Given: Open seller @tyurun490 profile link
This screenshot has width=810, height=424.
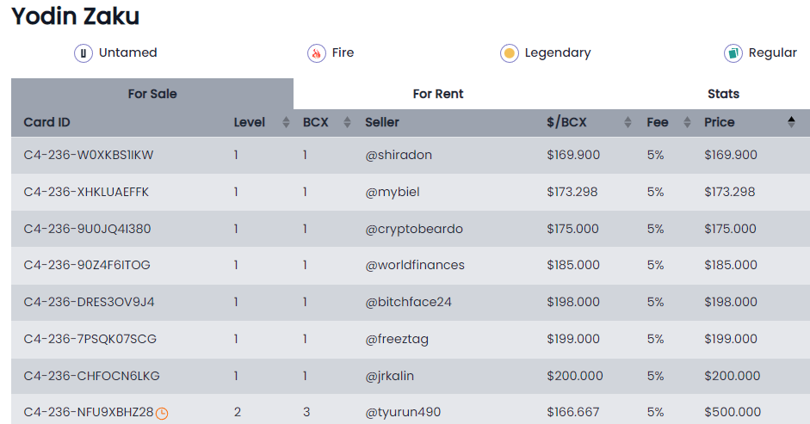Looking at the screenshot, I should click(x=403, y=412).
